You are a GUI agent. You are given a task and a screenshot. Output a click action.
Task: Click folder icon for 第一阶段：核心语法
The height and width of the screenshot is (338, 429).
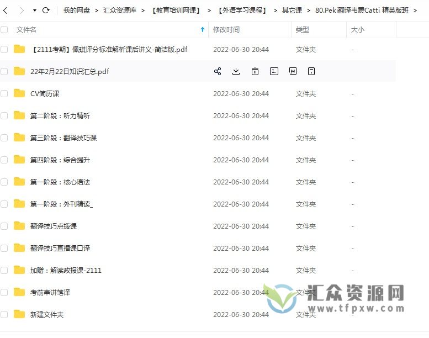(19, 182)
